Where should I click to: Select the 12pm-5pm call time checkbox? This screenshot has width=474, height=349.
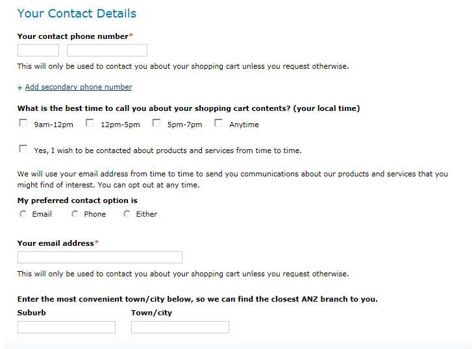tap(90, 123)
